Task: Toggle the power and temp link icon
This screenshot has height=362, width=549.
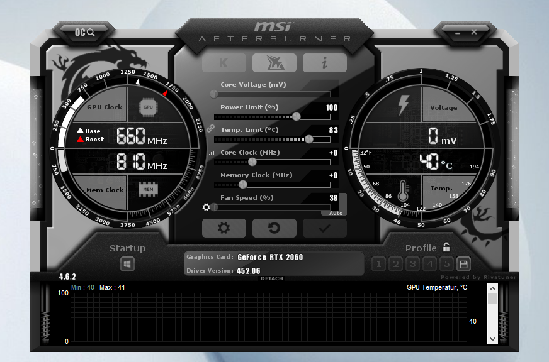Action: pos(210,128)
